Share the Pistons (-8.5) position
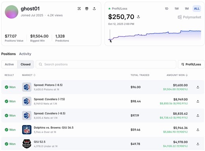The height and width of the screenshot is (151, 205). 198,87
